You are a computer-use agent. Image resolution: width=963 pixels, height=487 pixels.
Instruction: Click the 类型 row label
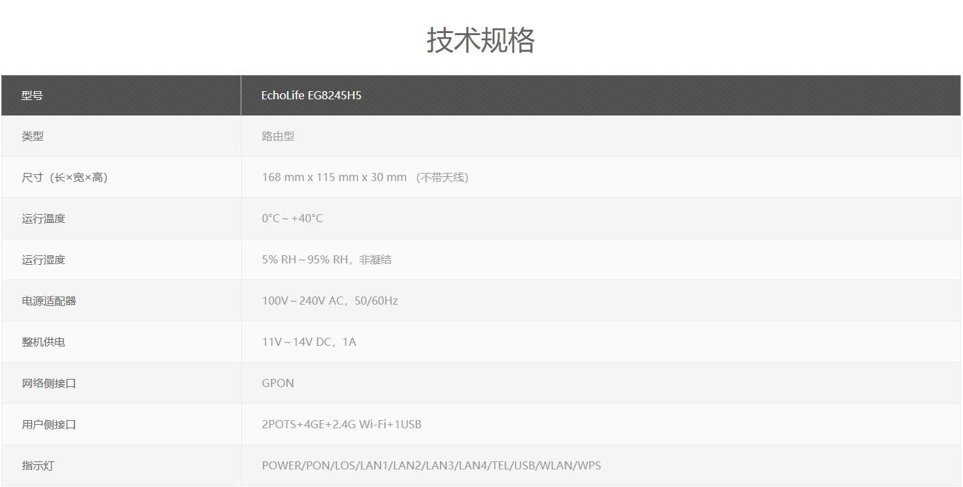tap(32, 136)
